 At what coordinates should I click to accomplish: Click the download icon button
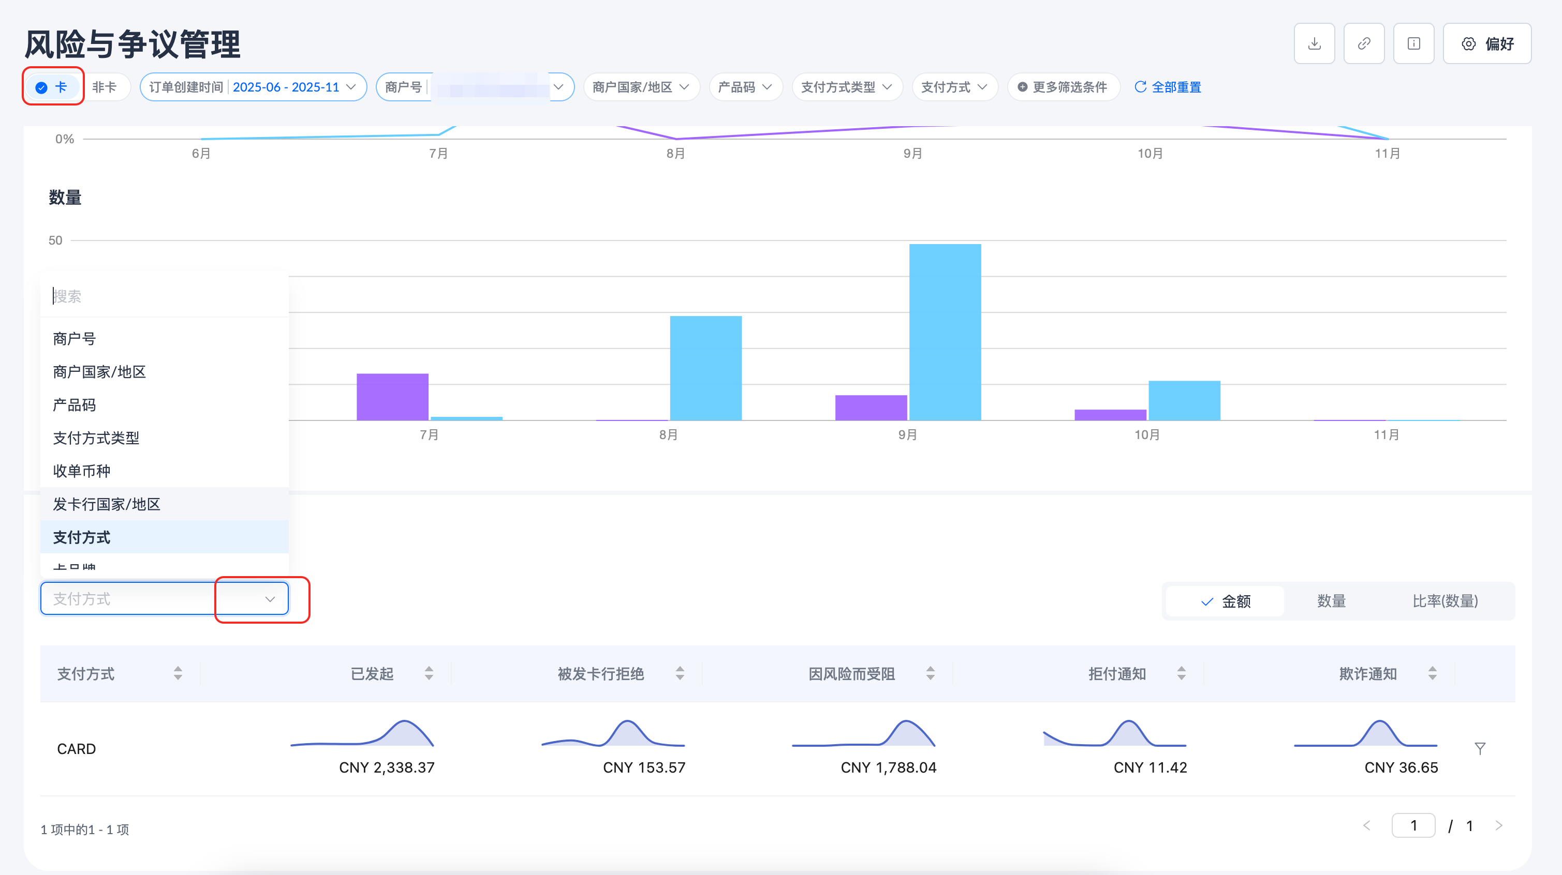coord(1314,43)
